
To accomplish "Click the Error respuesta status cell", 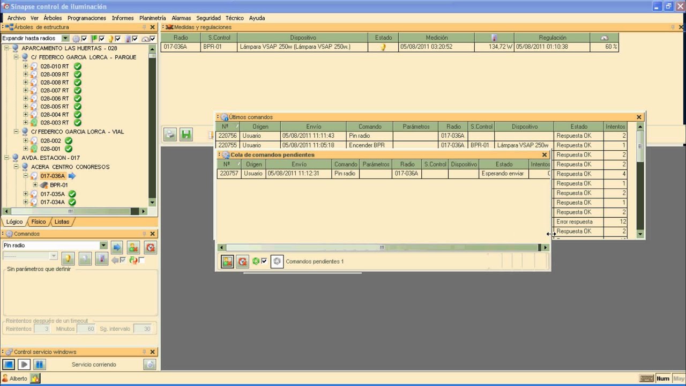I will pos(579,221).
